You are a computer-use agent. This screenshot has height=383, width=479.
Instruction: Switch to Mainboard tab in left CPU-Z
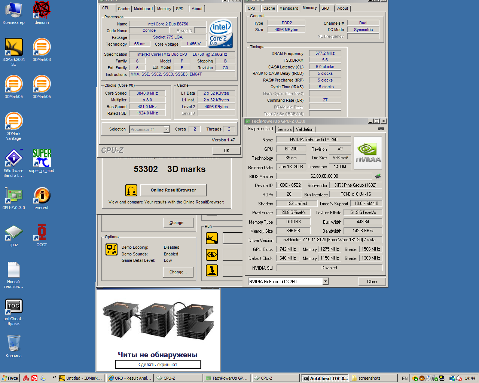(x=143, y=9)
